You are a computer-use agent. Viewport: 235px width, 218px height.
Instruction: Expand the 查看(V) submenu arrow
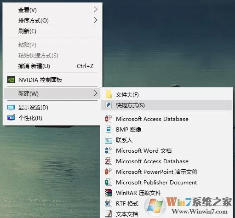pyautogui.click(x=96, y=10)
